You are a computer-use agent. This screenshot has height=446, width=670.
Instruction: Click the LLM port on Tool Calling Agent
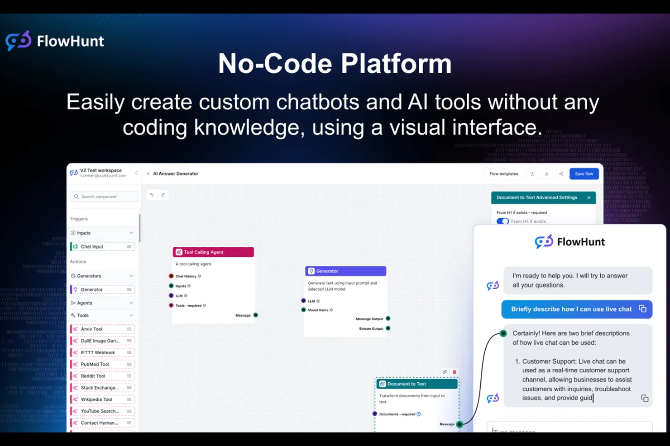click(x=171, y=296)
